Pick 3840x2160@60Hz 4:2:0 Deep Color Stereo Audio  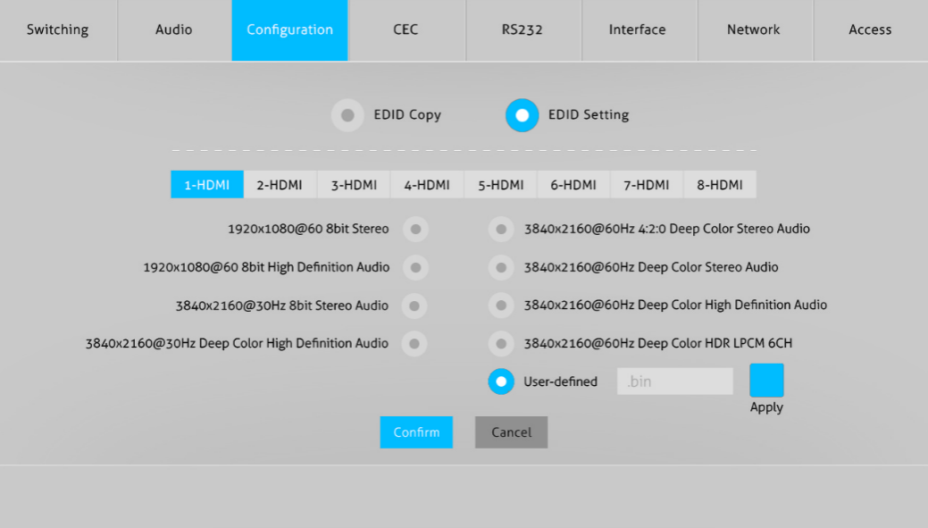501,230
